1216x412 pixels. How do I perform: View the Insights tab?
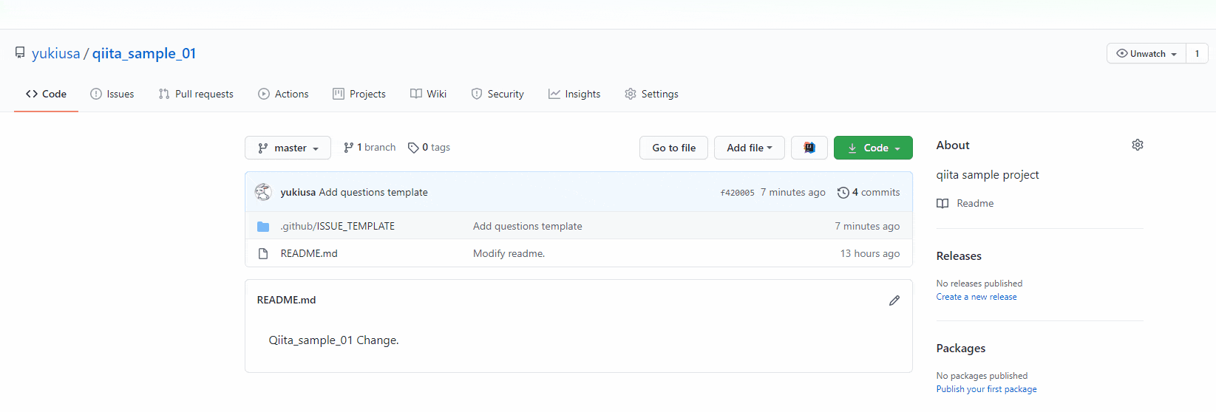pos(574,94)
